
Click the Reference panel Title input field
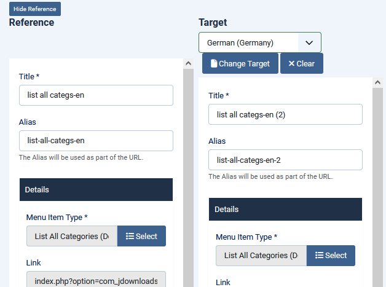tap(96, 95)
